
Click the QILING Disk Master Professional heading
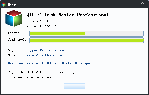coord(68,15)
